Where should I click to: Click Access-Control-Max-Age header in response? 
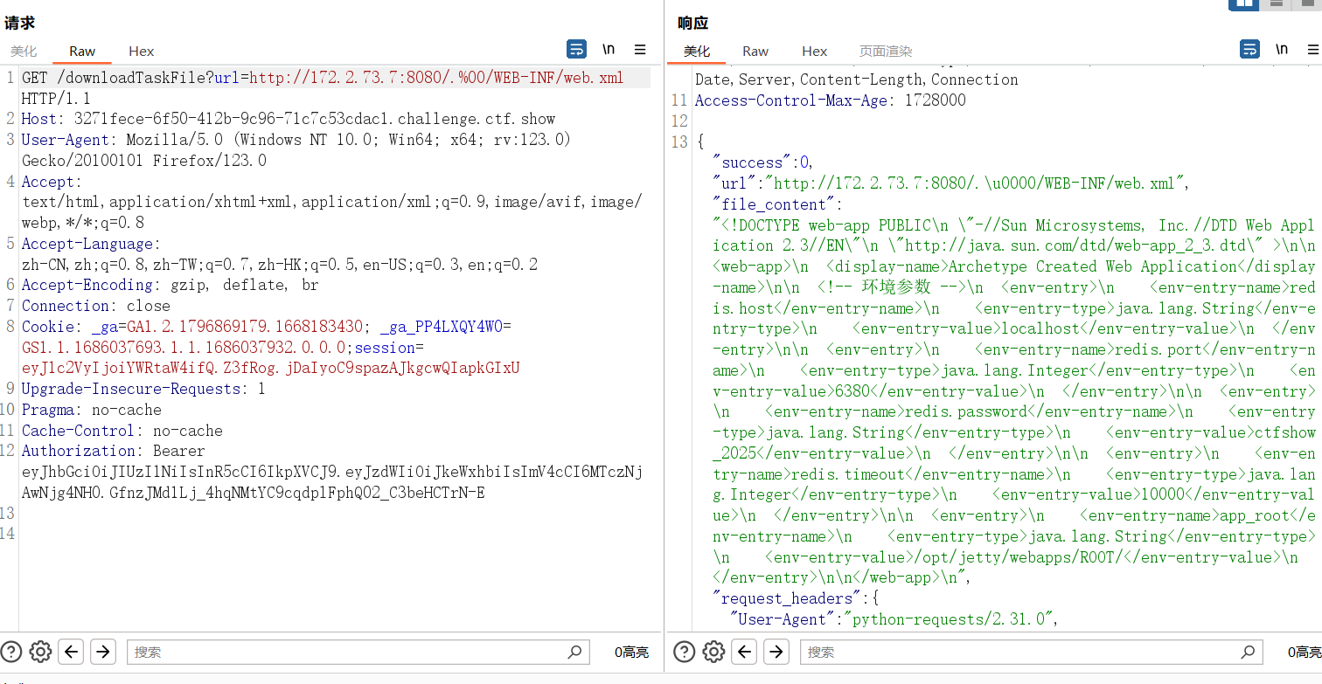click(831, 100)
